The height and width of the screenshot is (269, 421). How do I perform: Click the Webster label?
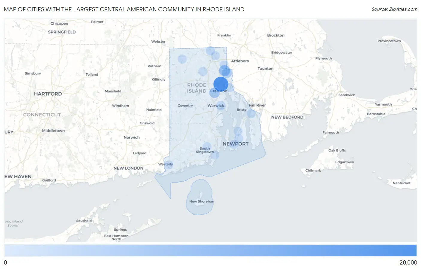pyautogui.click(x=158, y=42)
